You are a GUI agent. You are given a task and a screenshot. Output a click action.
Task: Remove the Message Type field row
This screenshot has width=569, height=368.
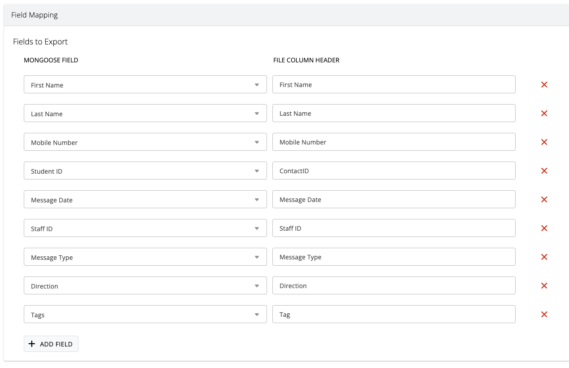(544, 257)
